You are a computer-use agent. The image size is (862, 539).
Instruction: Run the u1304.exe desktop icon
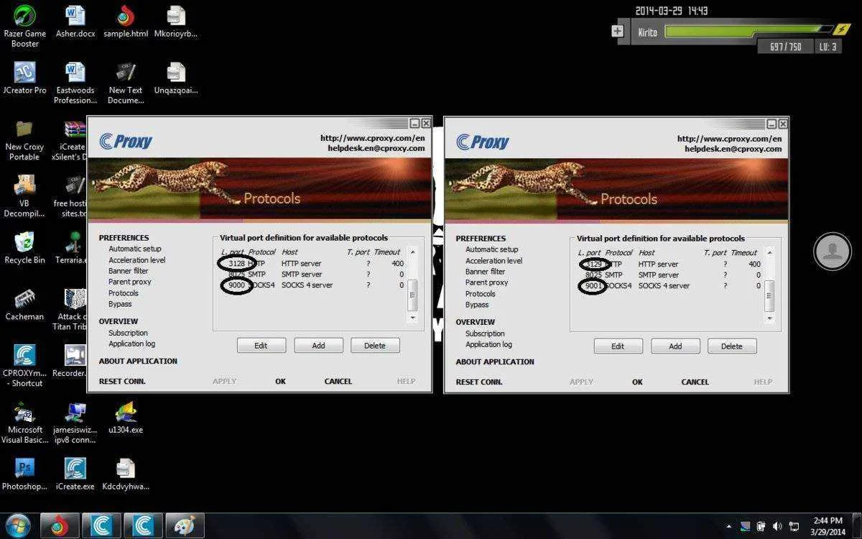(x=126, y=418)
